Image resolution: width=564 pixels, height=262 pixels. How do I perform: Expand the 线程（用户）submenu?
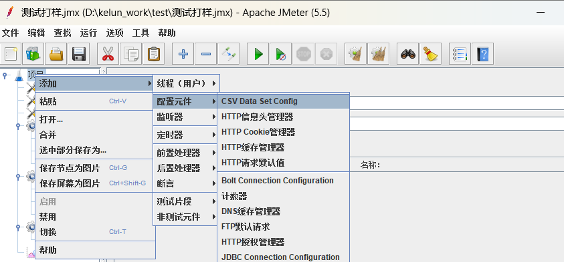[186, 83]
